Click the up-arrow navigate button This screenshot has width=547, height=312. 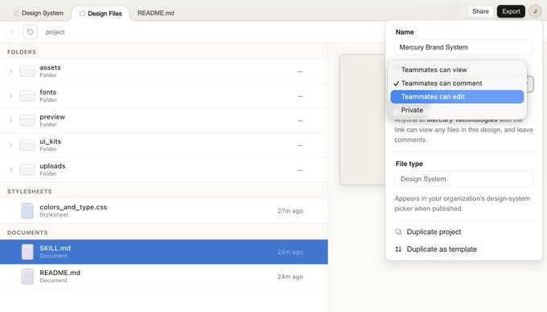click(12, 32)
